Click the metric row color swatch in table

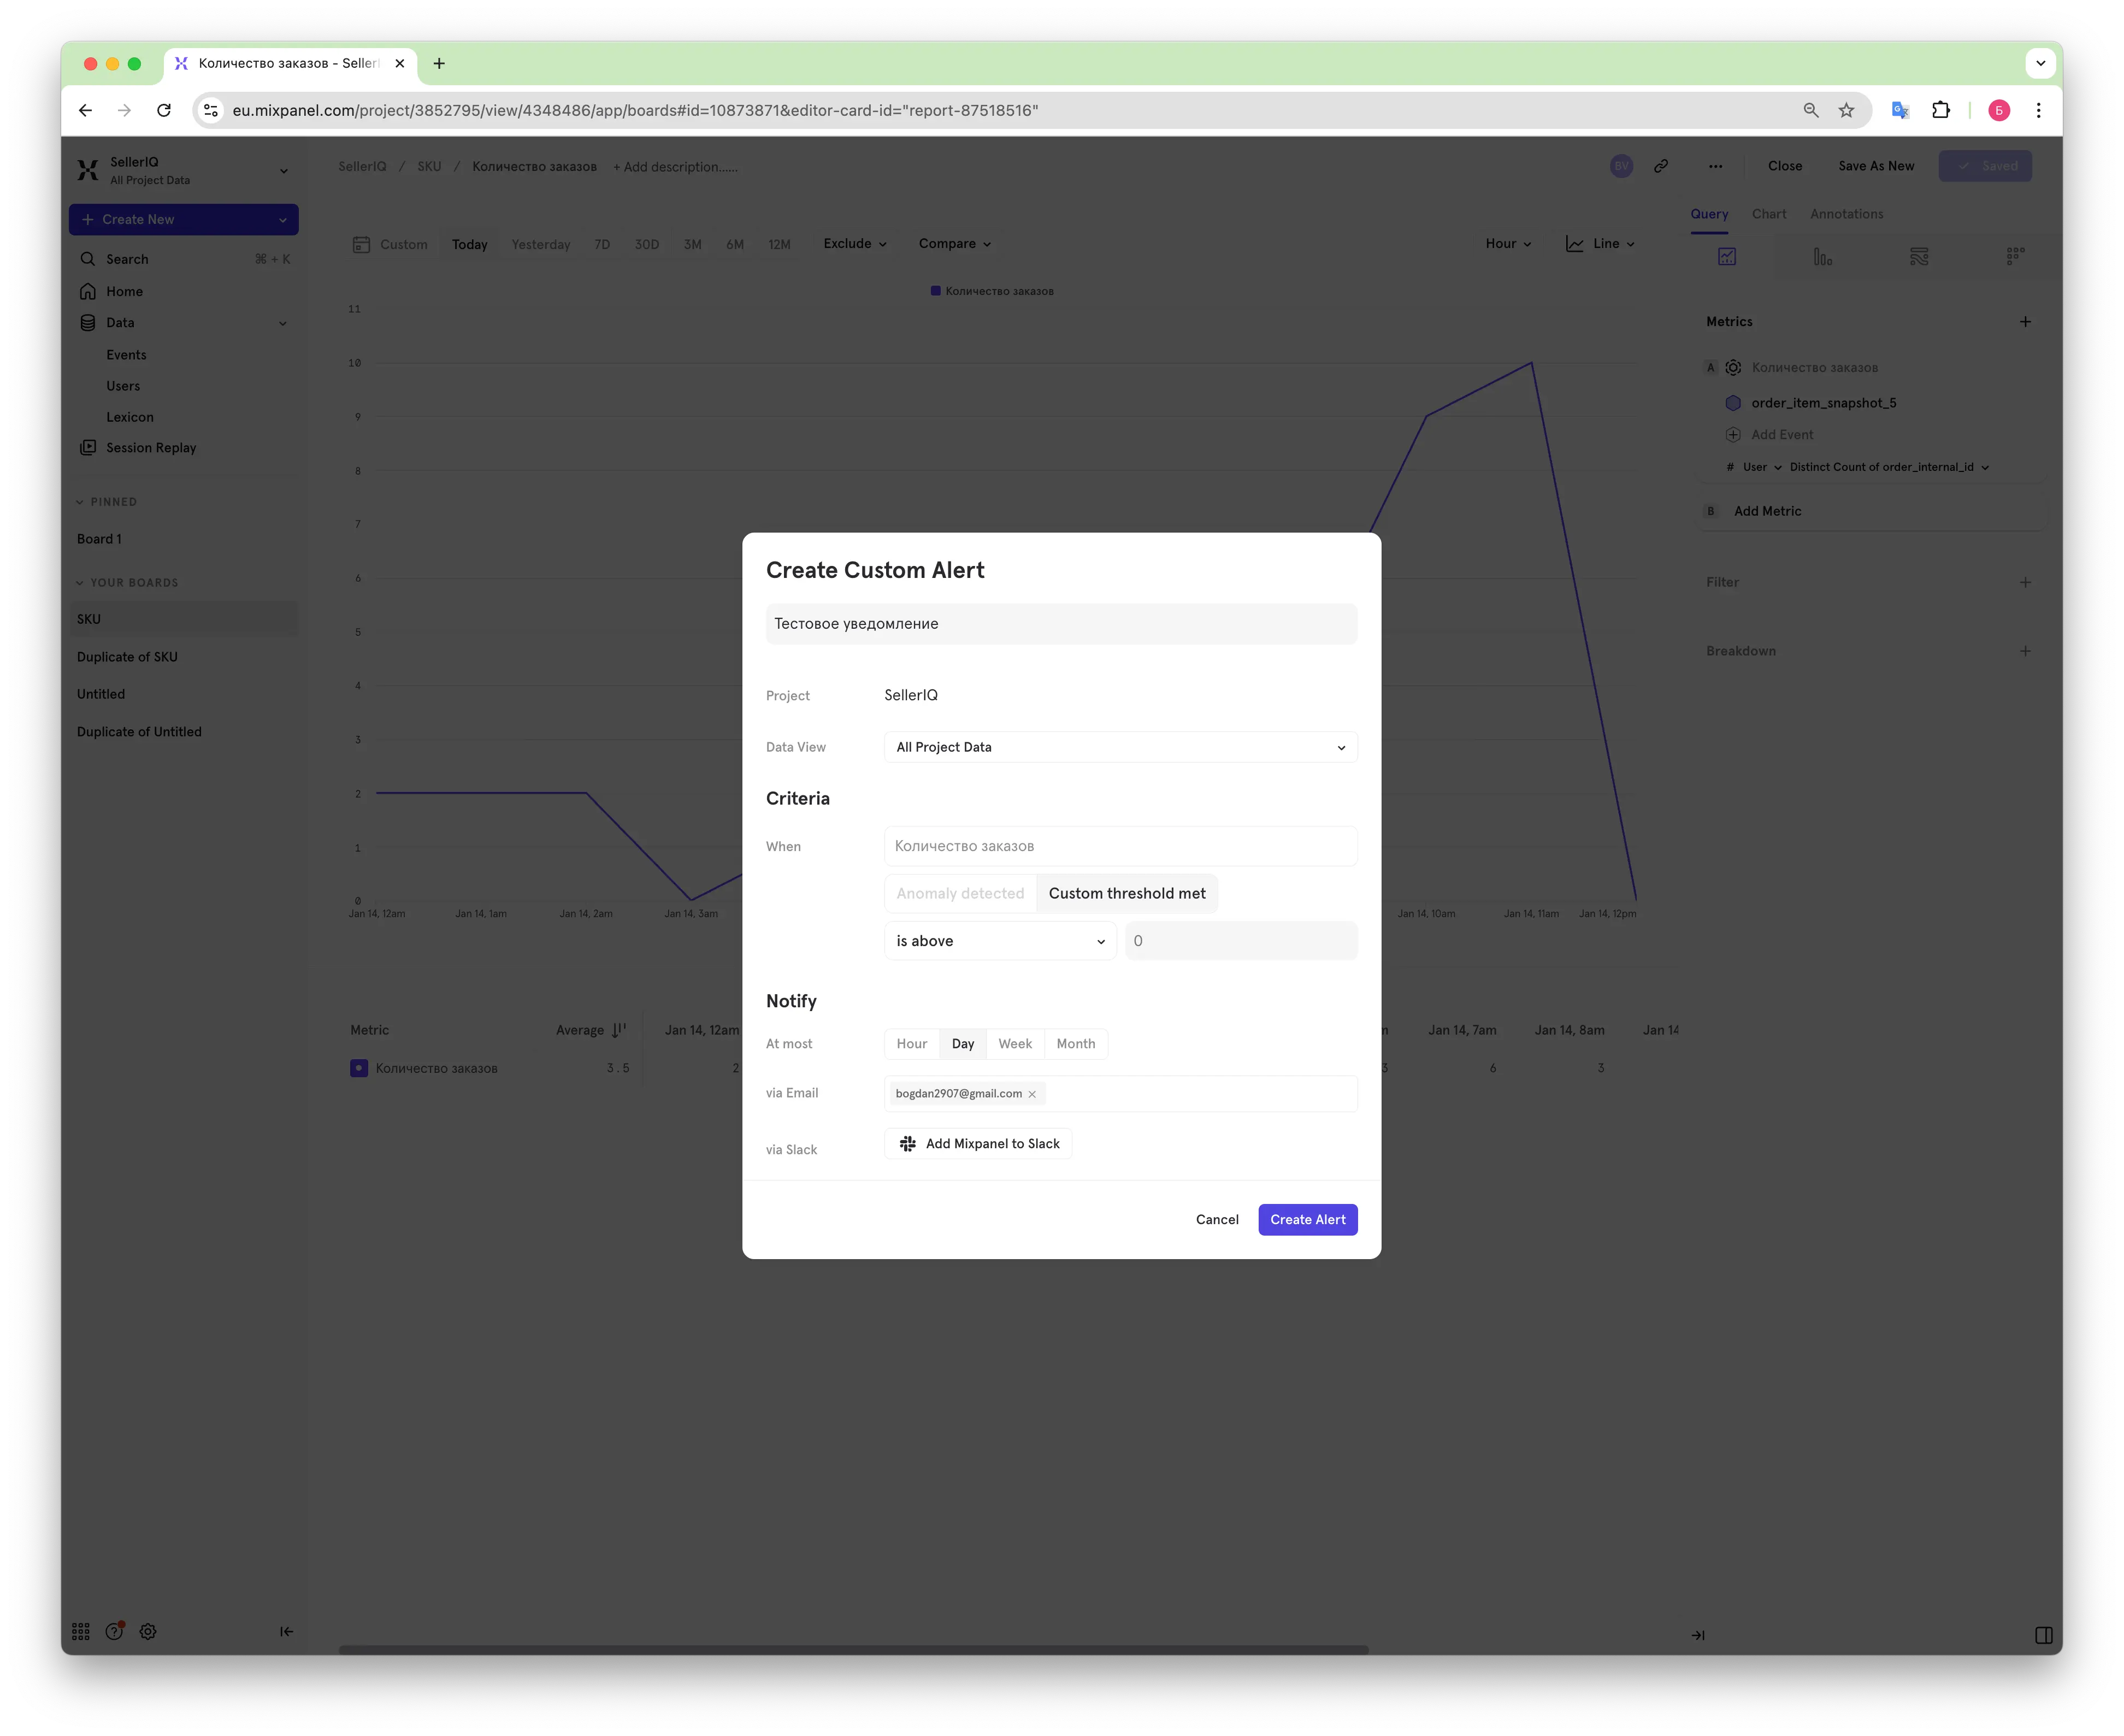click(359, 1068)
